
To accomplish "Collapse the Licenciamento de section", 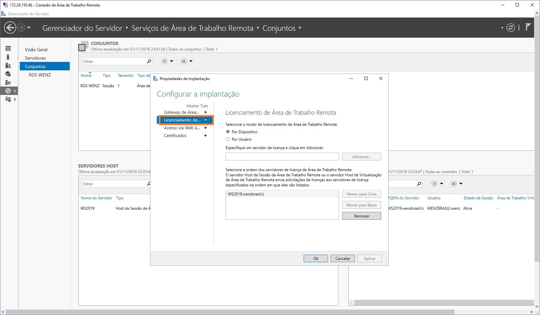I will (x=205, y=120).
